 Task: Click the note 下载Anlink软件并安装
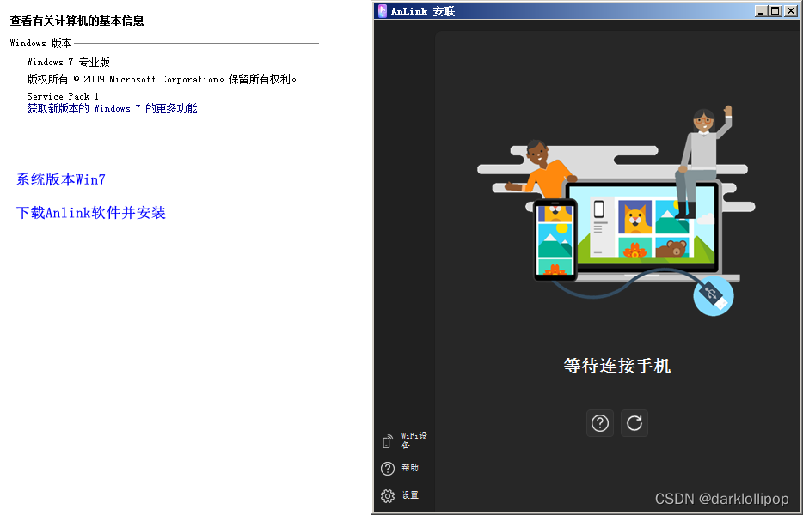tap(90, 213)
